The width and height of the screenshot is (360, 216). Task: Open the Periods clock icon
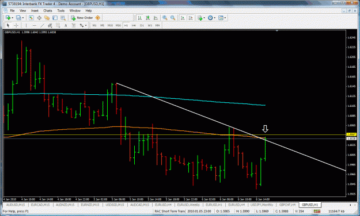(x=210, y=18)
